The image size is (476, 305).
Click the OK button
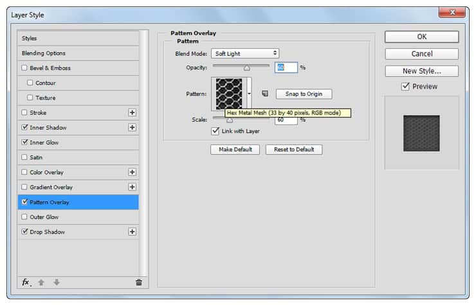coord(422,37)
